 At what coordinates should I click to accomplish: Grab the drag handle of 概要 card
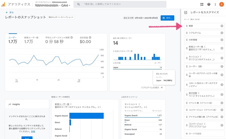tap(187, 26)
